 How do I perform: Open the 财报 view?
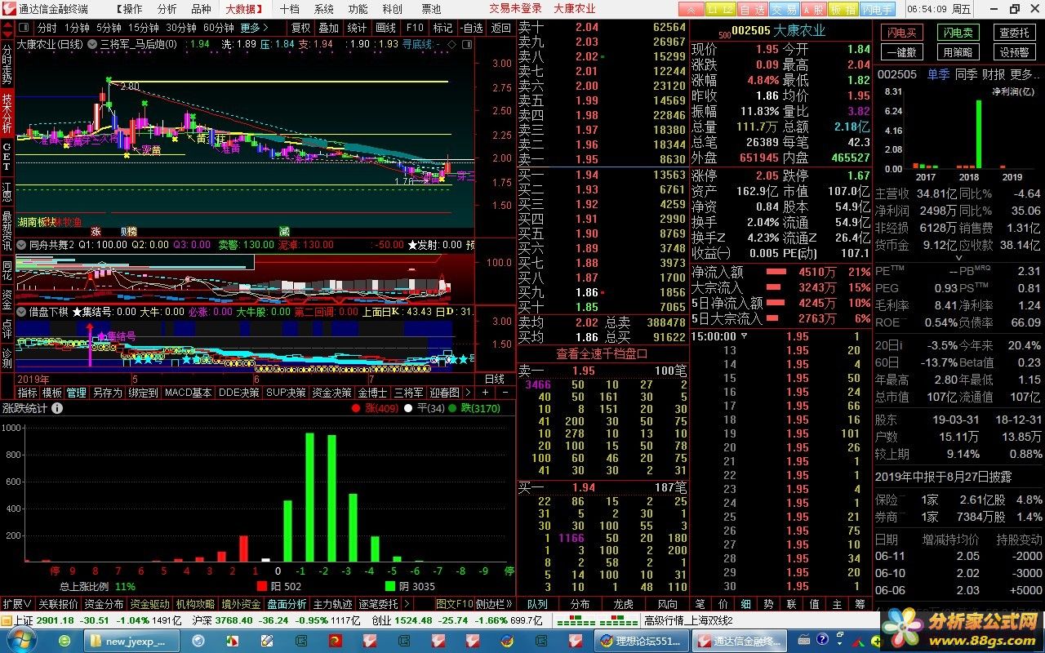coord(994,74)
